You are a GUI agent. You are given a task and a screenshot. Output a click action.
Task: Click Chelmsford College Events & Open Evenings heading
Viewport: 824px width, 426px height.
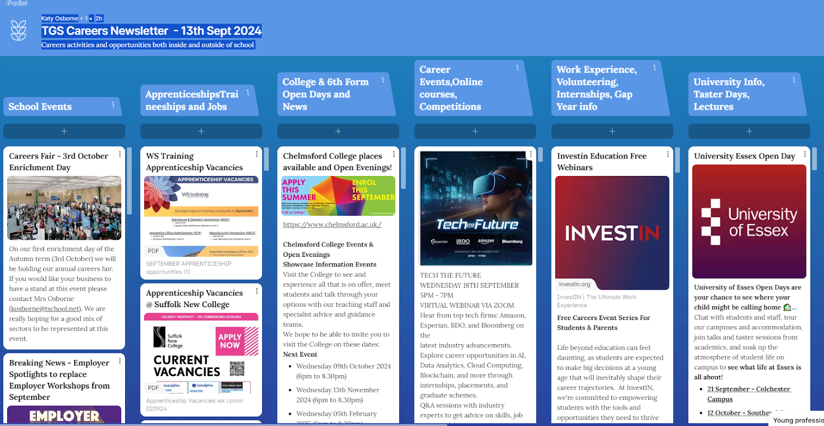328,250
